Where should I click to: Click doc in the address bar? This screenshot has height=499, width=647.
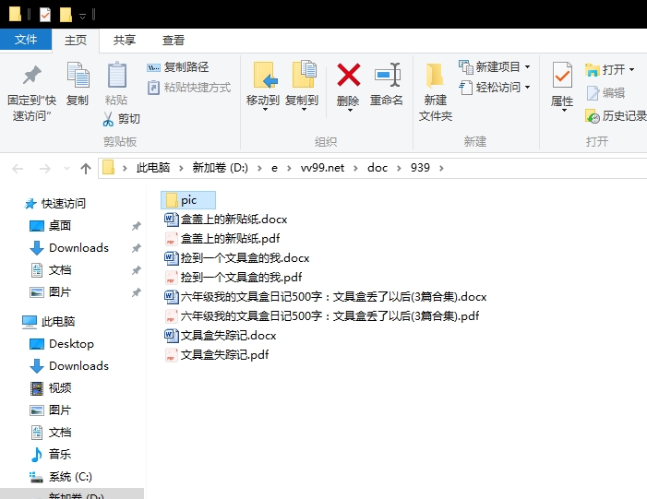(377, 168)
